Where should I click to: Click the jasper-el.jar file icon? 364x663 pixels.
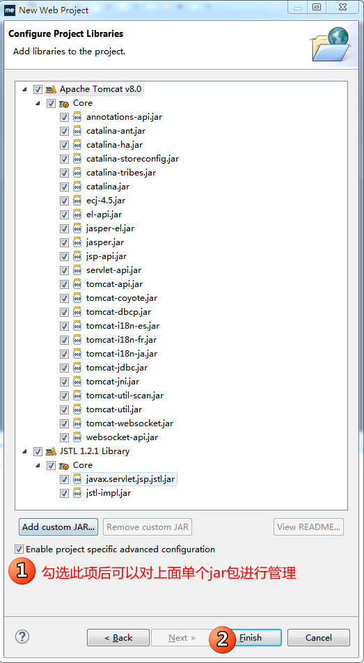[x=77, y=228]
